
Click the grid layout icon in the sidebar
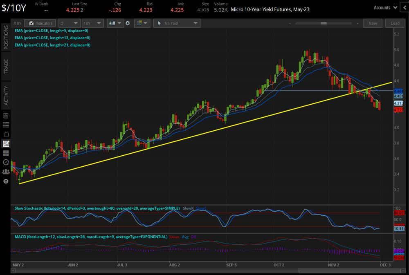[x=5, y=153]
